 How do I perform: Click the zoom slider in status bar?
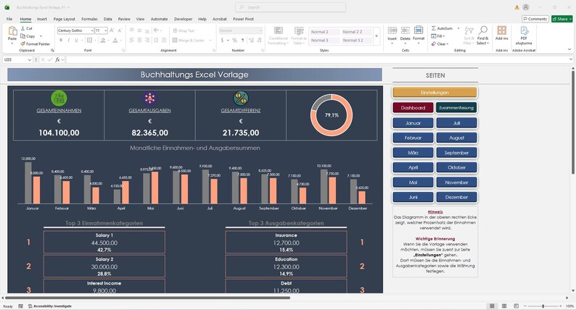tap(543, 306)
